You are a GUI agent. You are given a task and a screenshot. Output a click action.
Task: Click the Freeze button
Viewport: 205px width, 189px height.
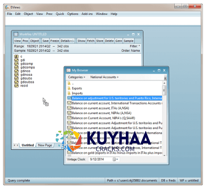point(55,41)
